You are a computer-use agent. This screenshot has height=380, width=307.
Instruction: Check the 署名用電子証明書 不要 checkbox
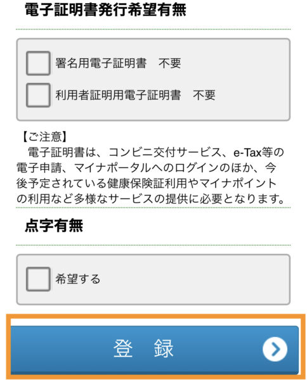[38, 63]
